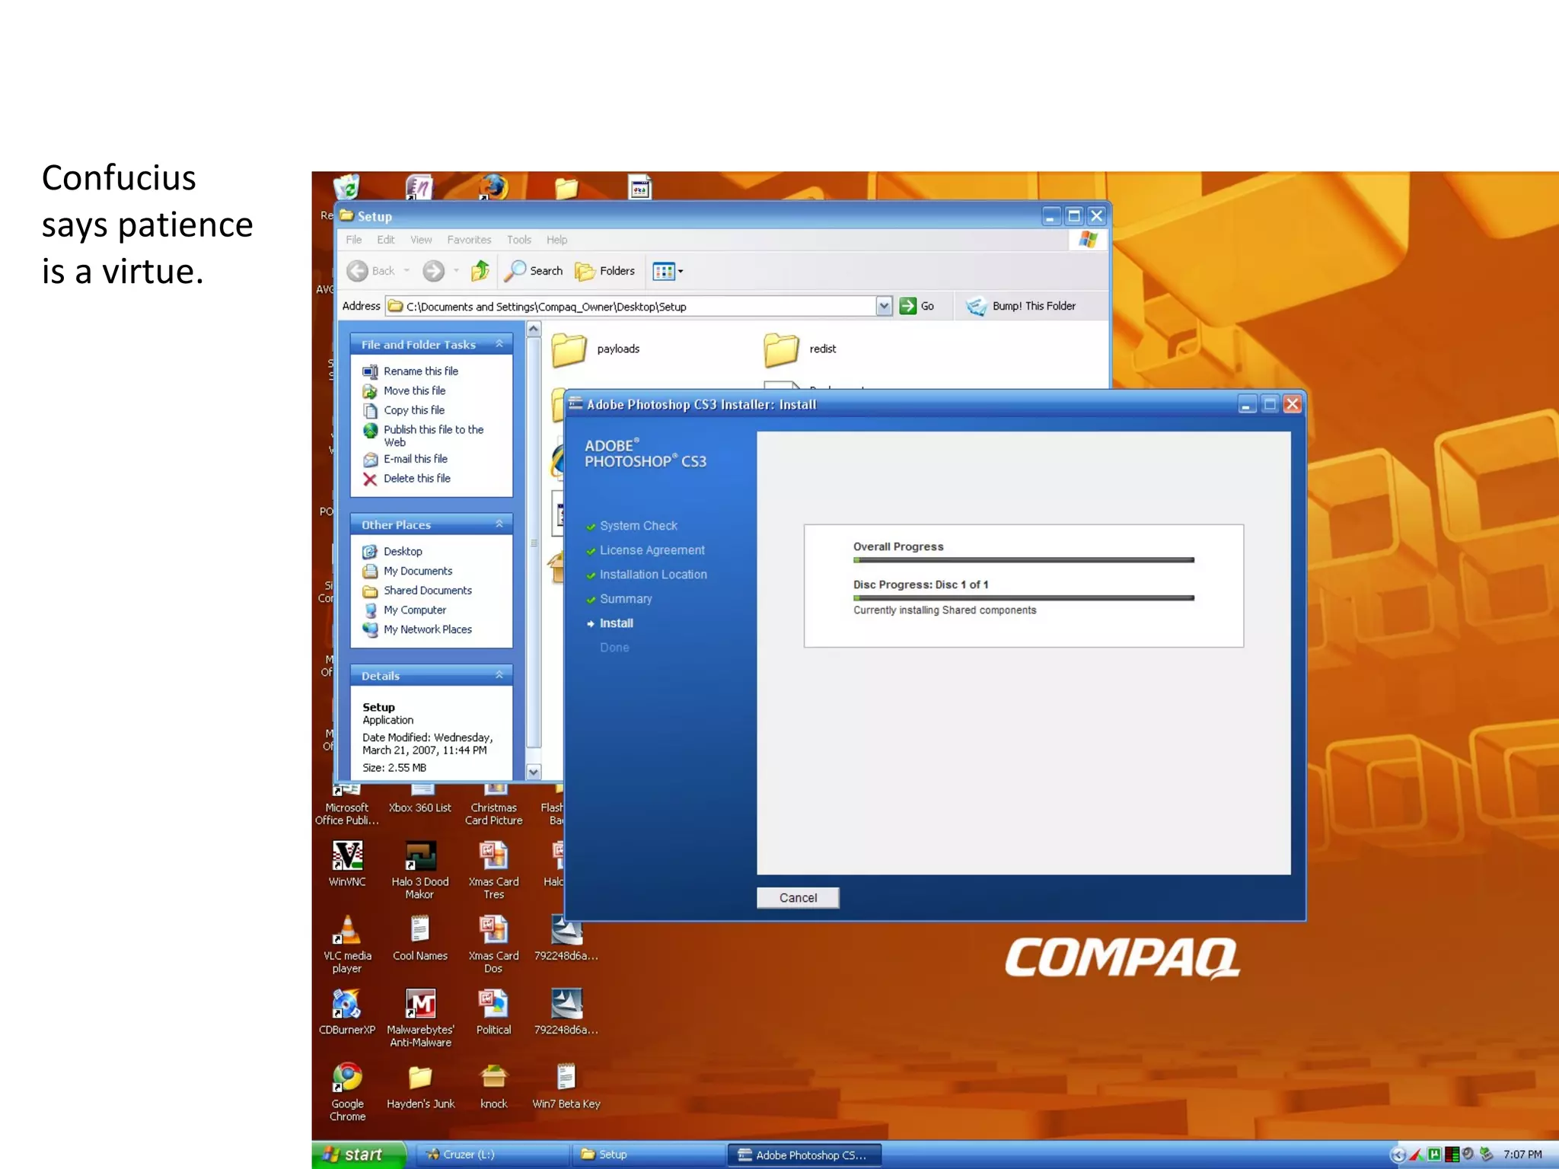Click the system tray clock showing 7:07 PM
This screenshot has height=1169, width=1559.
click(x=1522, y=1155)
